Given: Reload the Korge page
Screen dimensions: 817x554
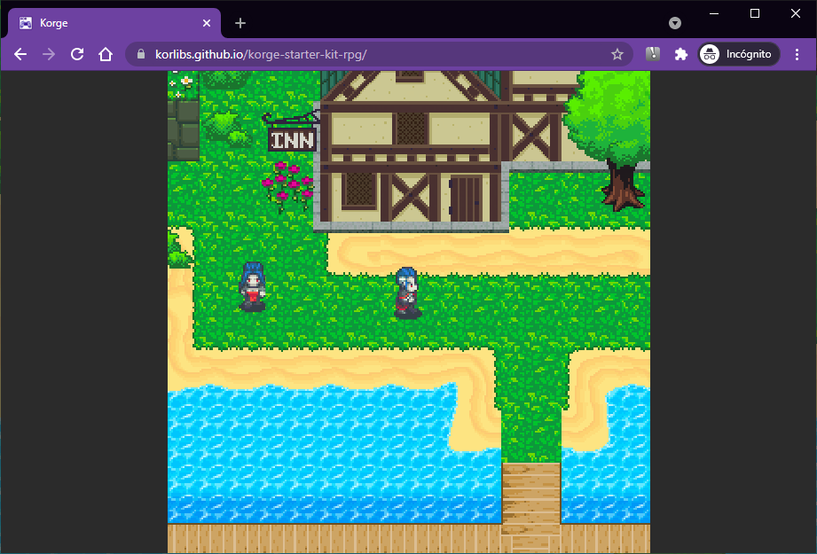Looking at the screenshot, I should 77,54.
